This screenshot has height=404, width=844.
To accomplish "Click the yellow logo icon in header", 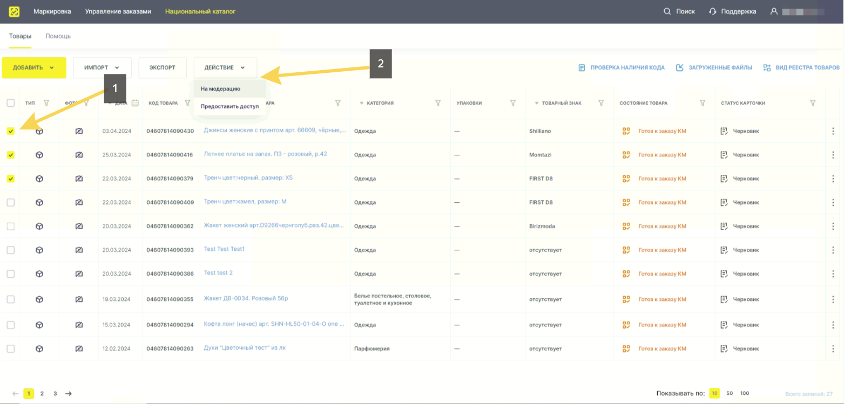I will 15,11.
